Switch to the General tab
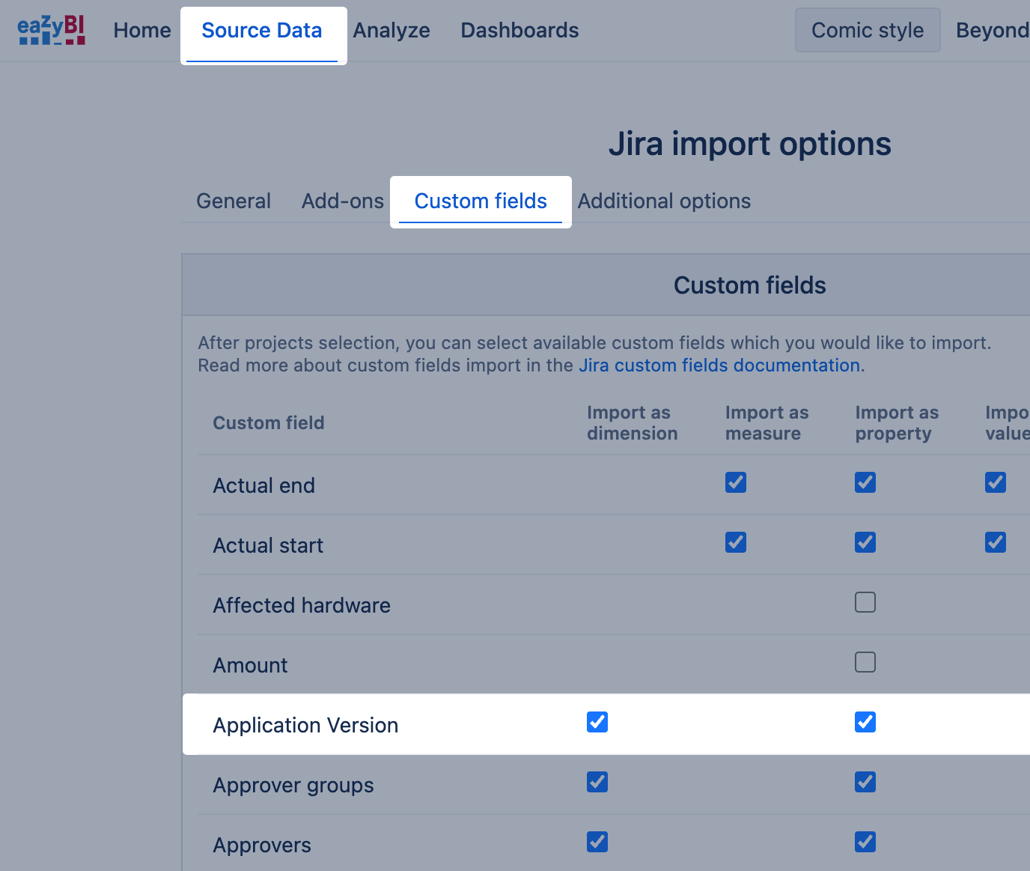1030x871 pixels. tap(234, 201)
